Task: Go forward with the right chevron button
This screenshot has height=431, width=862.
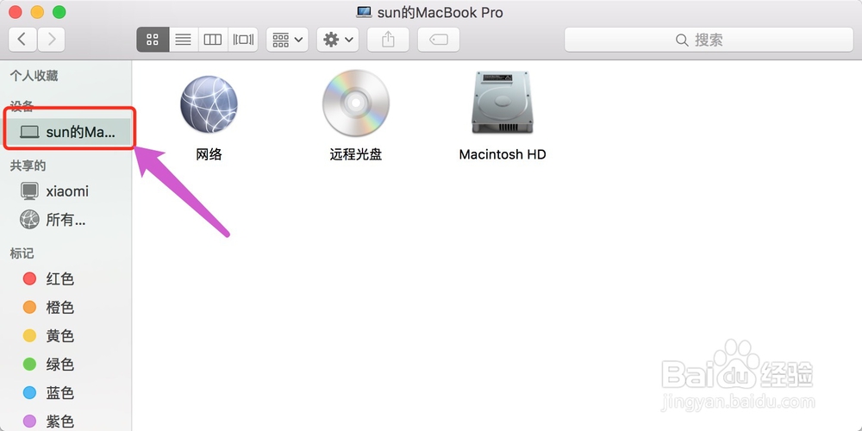Action: point(52,40)
